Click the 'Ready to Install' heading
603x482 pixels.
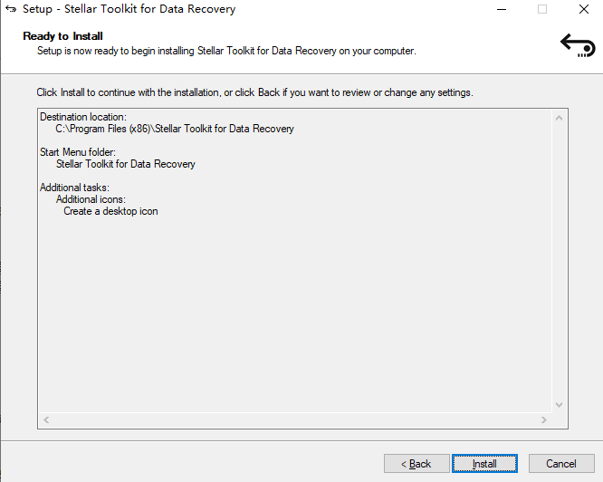[x=61, y=36]
